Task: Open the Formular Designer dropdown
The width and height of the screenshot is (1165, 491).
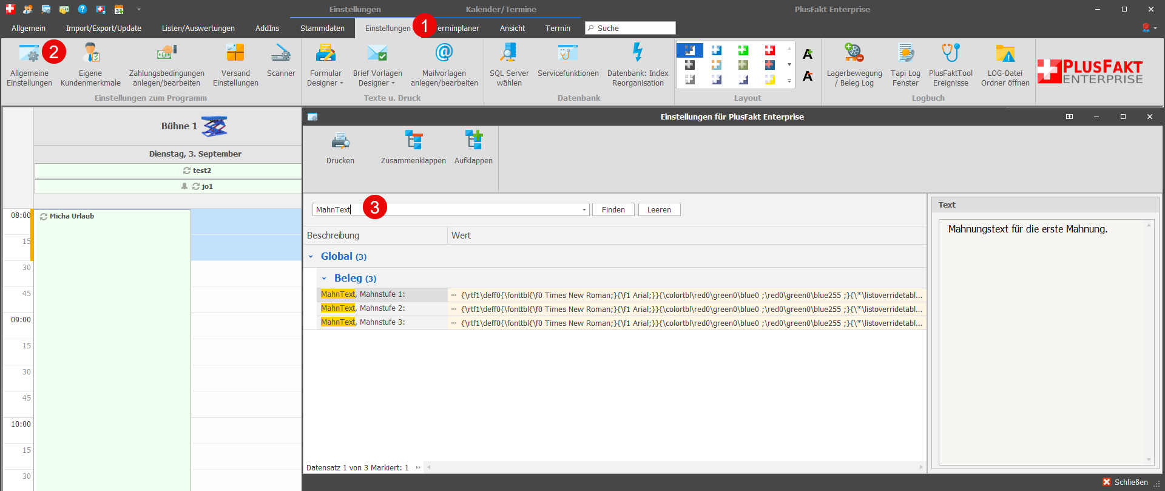Action: pyautogui.click(x=325, y=66)
